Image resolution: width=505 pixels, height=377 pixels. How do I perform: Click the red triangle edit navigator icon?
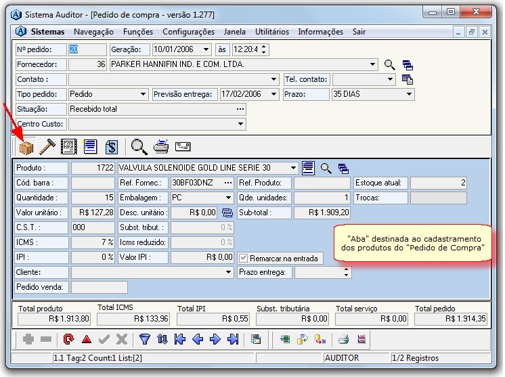(87, 339)
